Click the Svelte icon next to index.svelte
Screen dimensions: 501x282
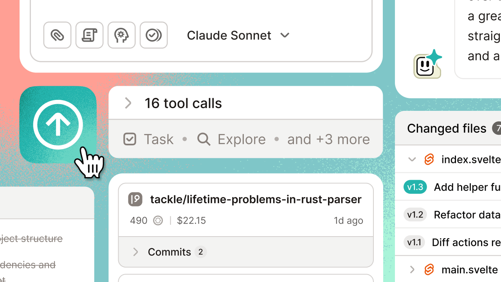pyautogui.click(x=429, y=159)
